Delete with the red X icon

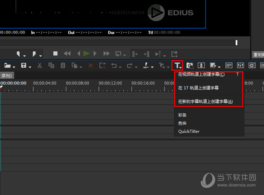pos(91,65)
